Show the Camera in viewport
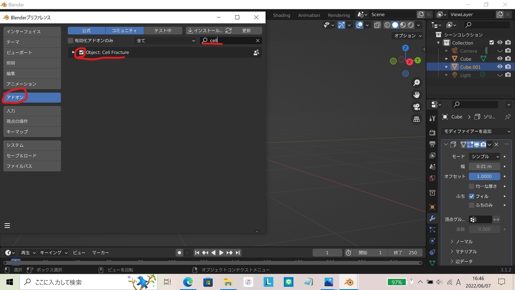 pyautogui.click(x=500, y=51)
